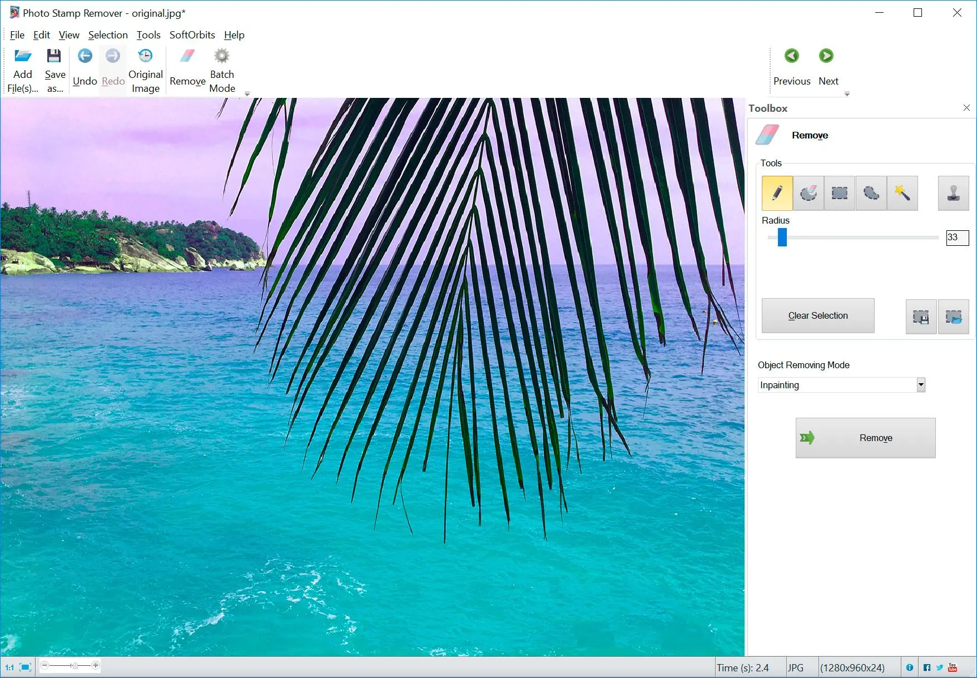Open the YouTube link icon
This screenshot has height=678, width=977.
(x=953, y=667)
